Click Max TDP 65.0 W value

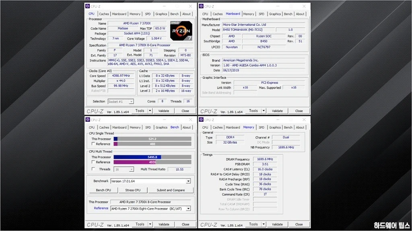pyautogui.click(x=160, y=29)
